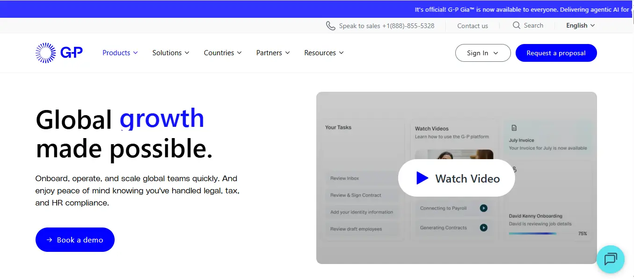The image size is (634, 279).
Task: Open the Partners menu
Action: (273, 53)
